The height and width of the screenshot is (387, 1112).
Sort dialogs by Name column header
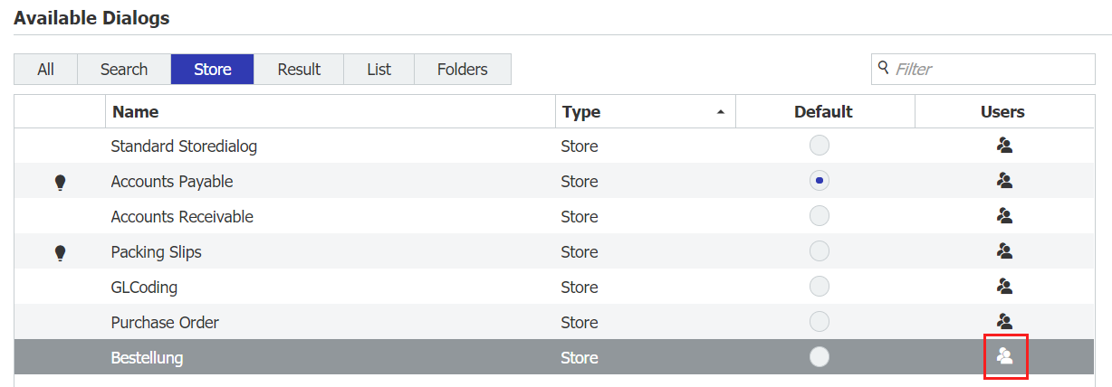tap(135, 112)
